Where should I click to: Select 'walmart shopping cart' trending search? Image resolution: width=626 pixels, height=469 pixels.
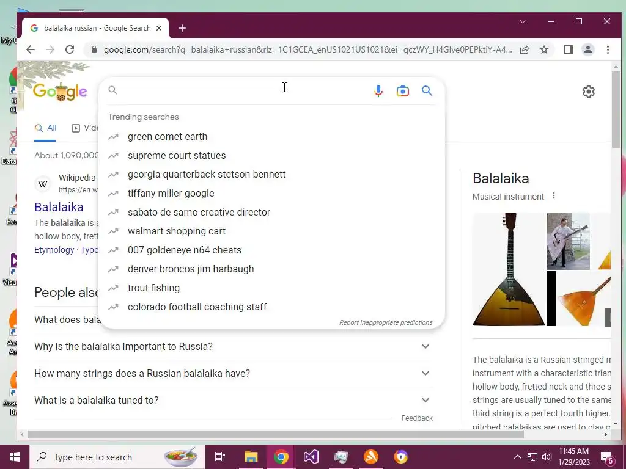[x=271, y=231]
